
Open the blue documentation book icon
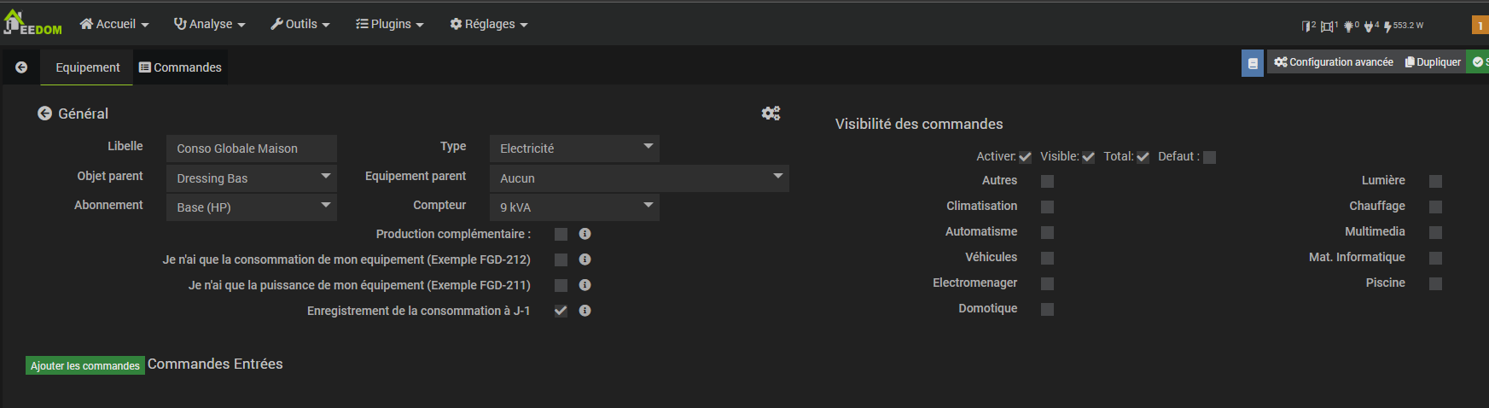point(1253,63)
